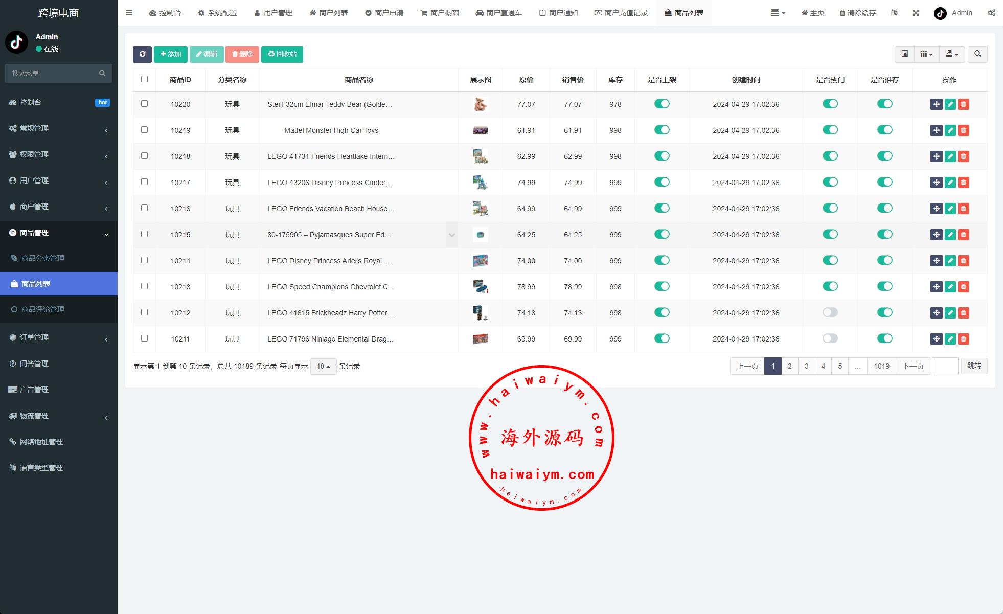The image size is (1003, 614).
Task: Click the green 添加 button
Action: 171,54
